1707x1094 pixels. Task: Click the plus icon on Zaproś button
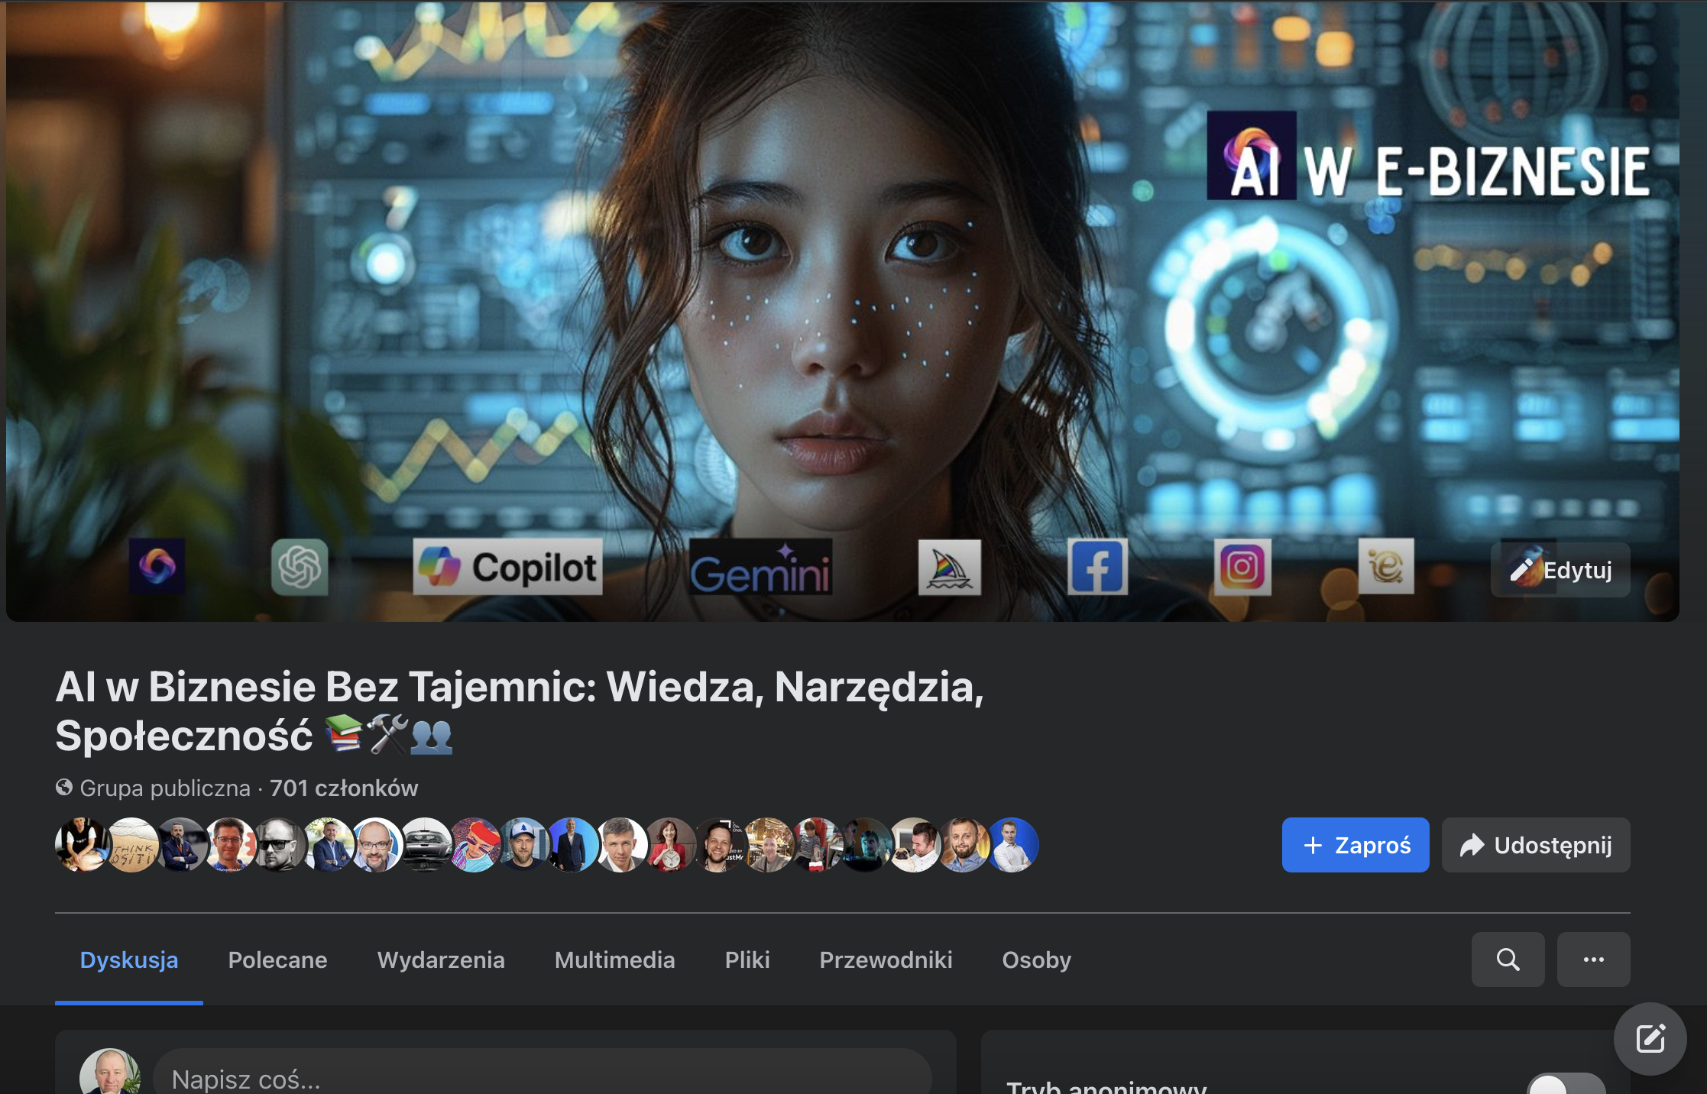(1313, 845)
